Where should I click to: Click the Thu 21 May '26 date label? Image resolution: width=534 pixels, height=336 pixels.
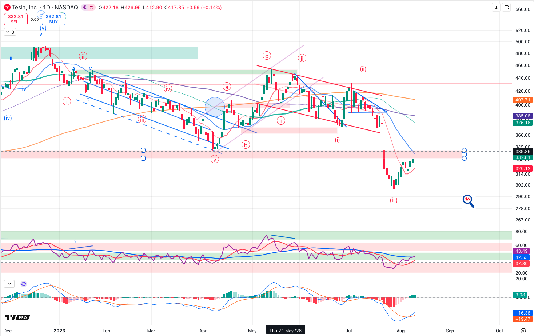tap(286, 331)
